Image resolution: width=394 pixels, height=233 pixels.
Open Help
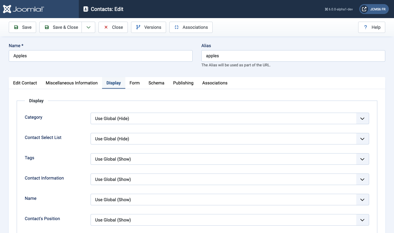click(372, 27)
